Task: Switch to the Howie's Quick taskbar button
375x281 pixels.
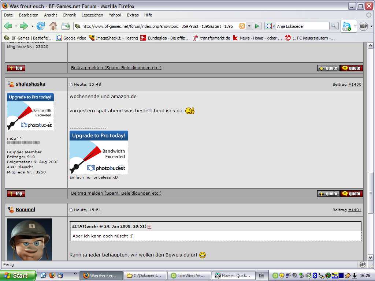Action: pos(233,276)
